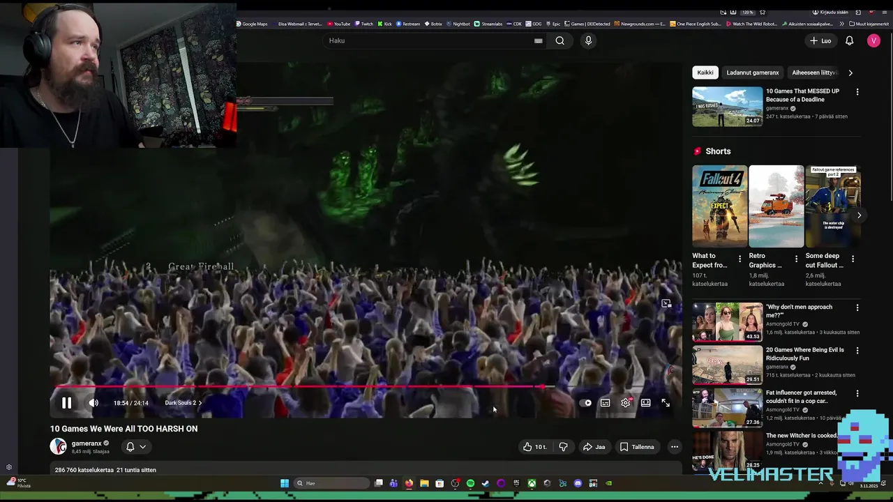Expand the 'Dark Souls 2' chapter chevron
Screen dimensions: 893x502
[200, 403]
